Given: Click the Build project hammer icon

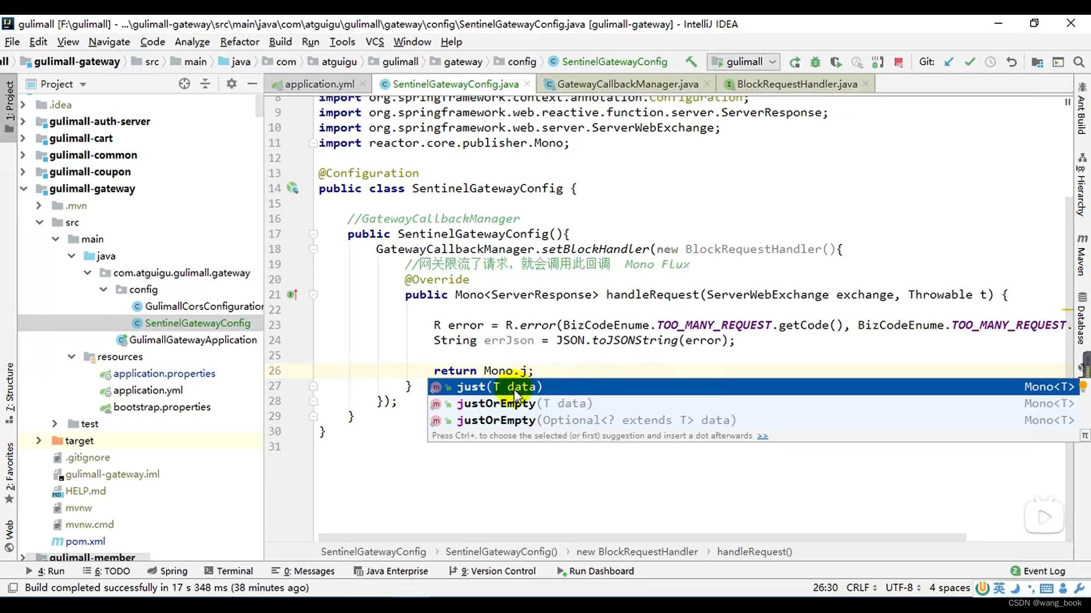Looking at the screenshot, I should click(x=690, y=62).
